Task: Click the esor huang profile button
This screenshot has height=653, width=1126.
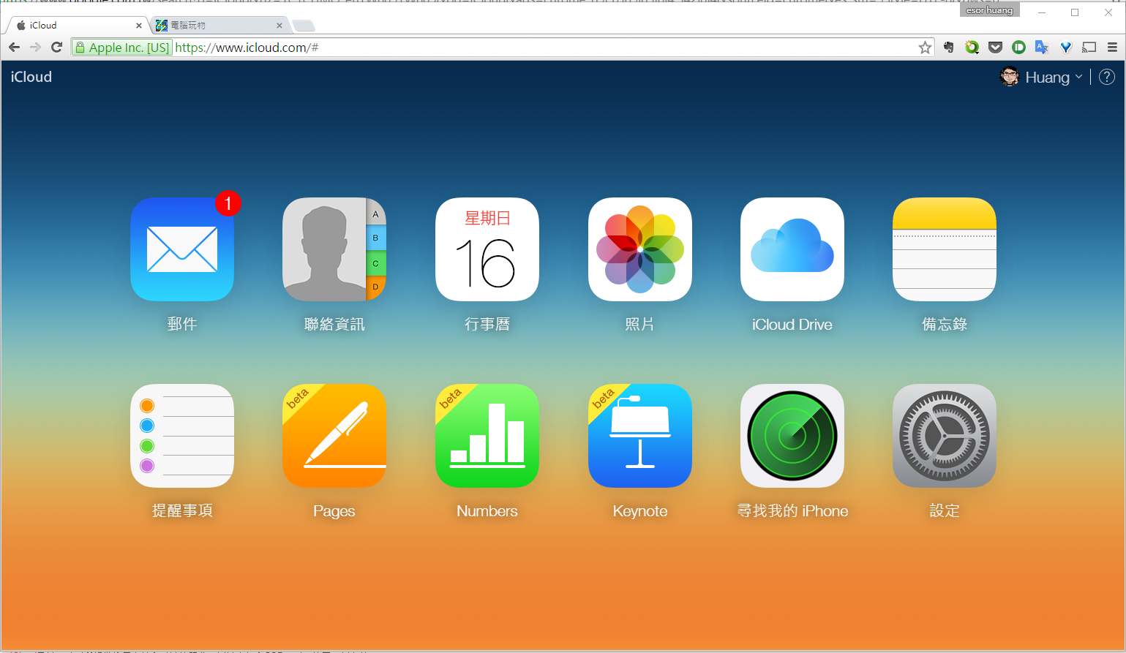Action: pyautogui.click(x=990, y=10)
